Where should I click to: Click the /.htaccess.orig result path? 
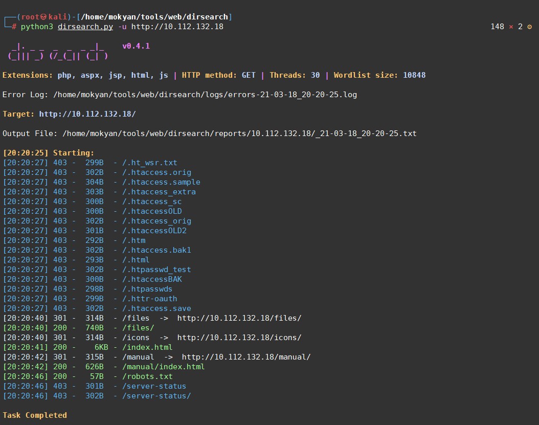pyautogui.click(x=157, y=172)
